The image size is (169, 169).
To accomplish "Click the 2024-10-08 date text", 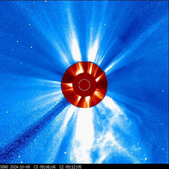I will point(20,167).
